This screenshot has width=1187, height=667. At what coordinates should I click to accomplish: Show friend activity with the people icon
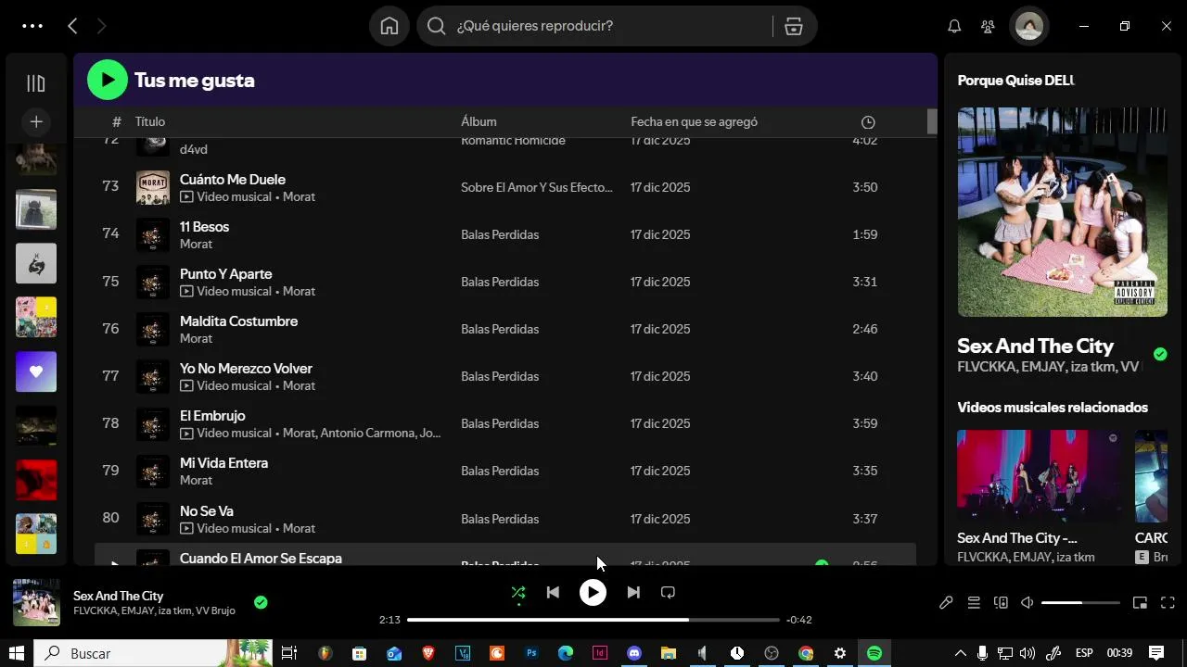(989, 26)
